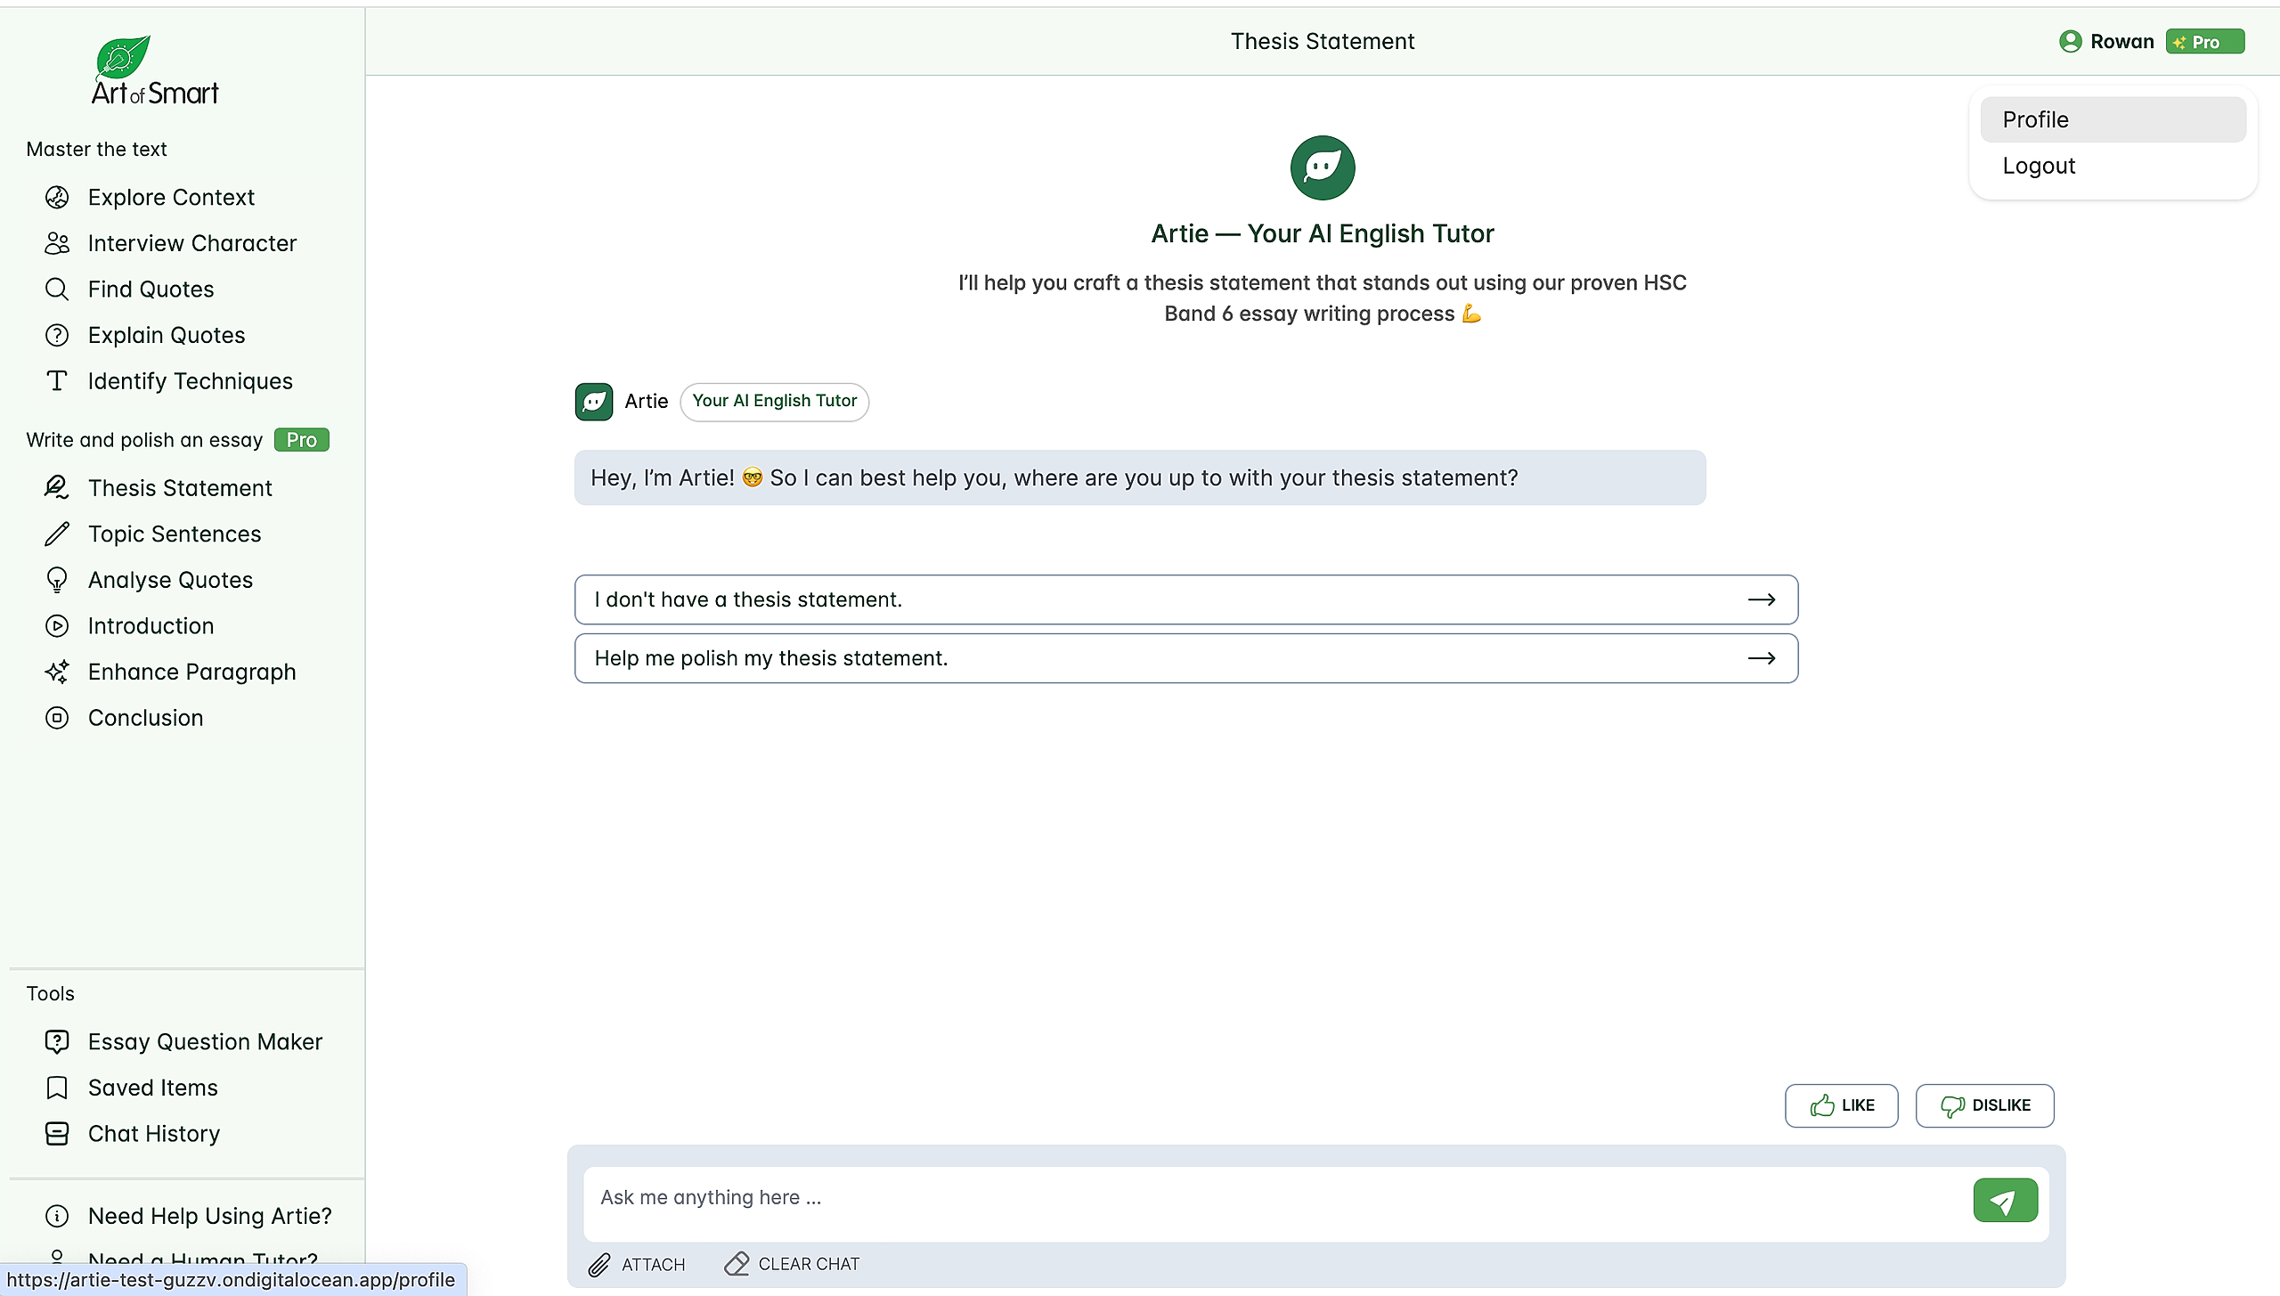
Task: Choose "I don't have a thesis statement."
Action: coord(1186,599)
